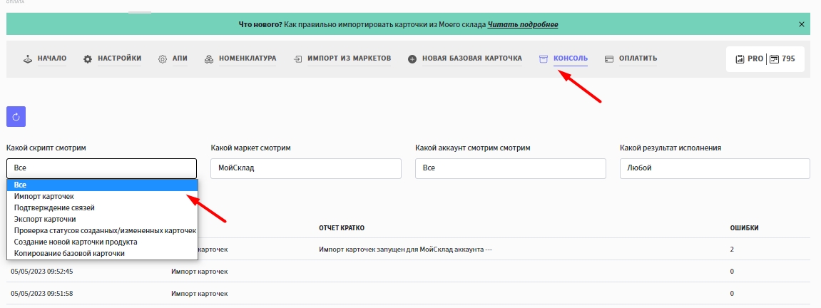Expand the account filter dropdown showing Все
The image size is (821, 308).
coord(510,168)
